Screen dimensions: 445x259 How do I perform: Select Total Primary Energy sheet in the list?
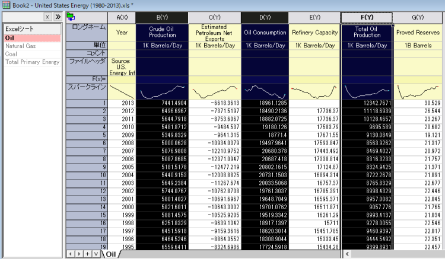click(x=33, y=62)
